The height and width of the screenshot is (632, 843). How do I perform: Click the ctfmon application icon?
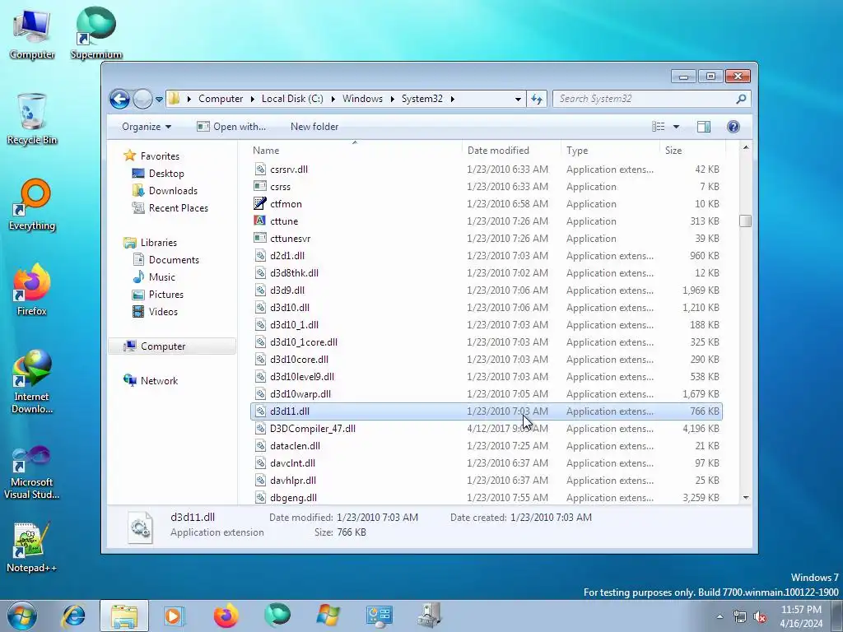260,204
